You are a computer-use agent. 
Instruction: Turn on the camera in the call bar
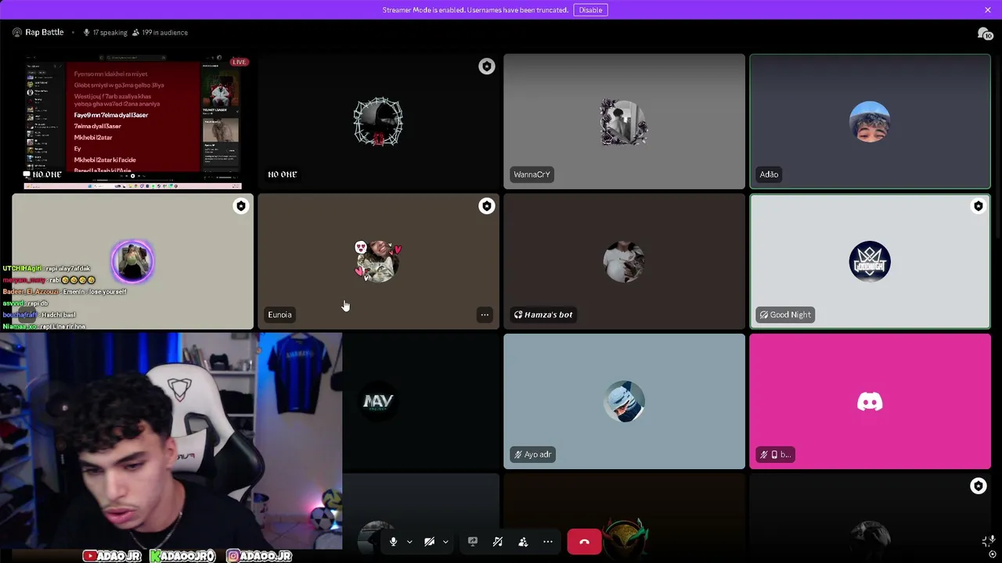click(430, 542)
